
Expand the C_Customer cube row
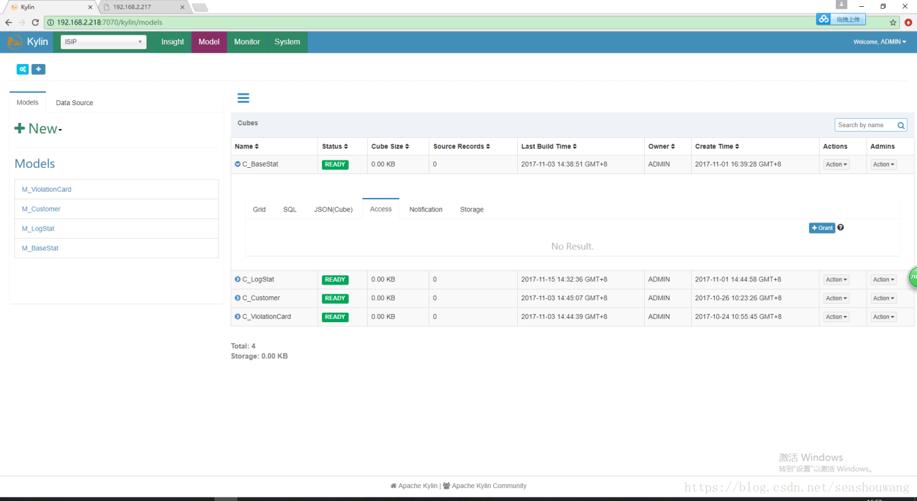pos(237,298)
